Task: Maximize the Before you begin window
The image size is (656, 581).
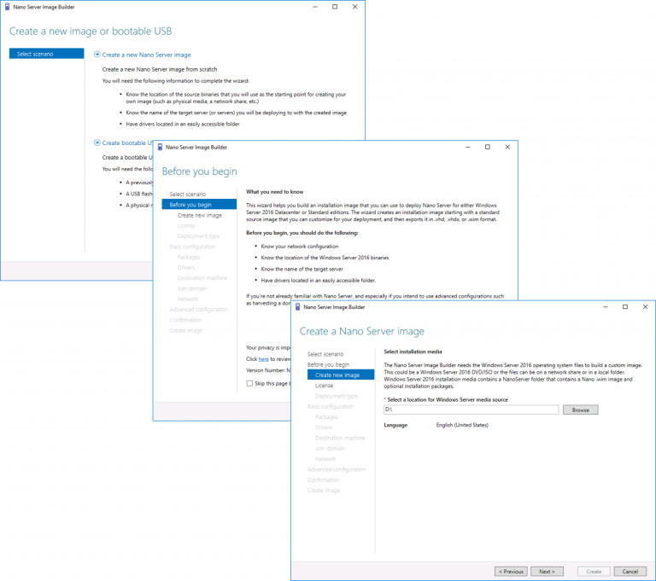Action: [x=488, y=147]
